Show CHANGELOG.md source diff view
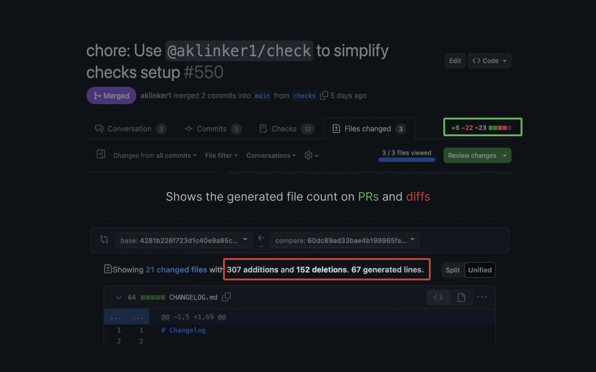This screenshot has height=372, width=596. pos(438,297)
